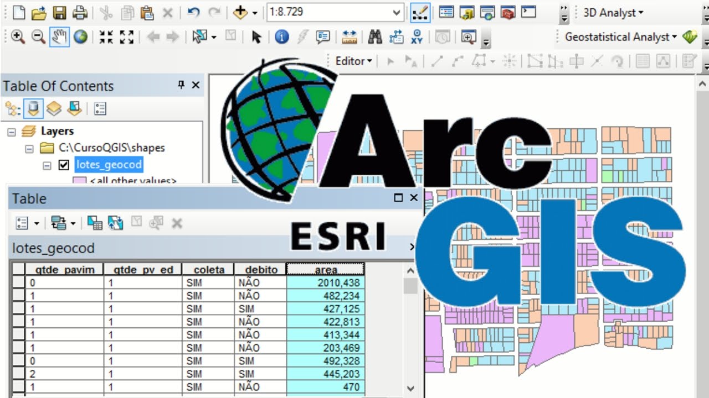Click Fixed Zoom Out arrows
Screen dimensions: 709x398
127,37
